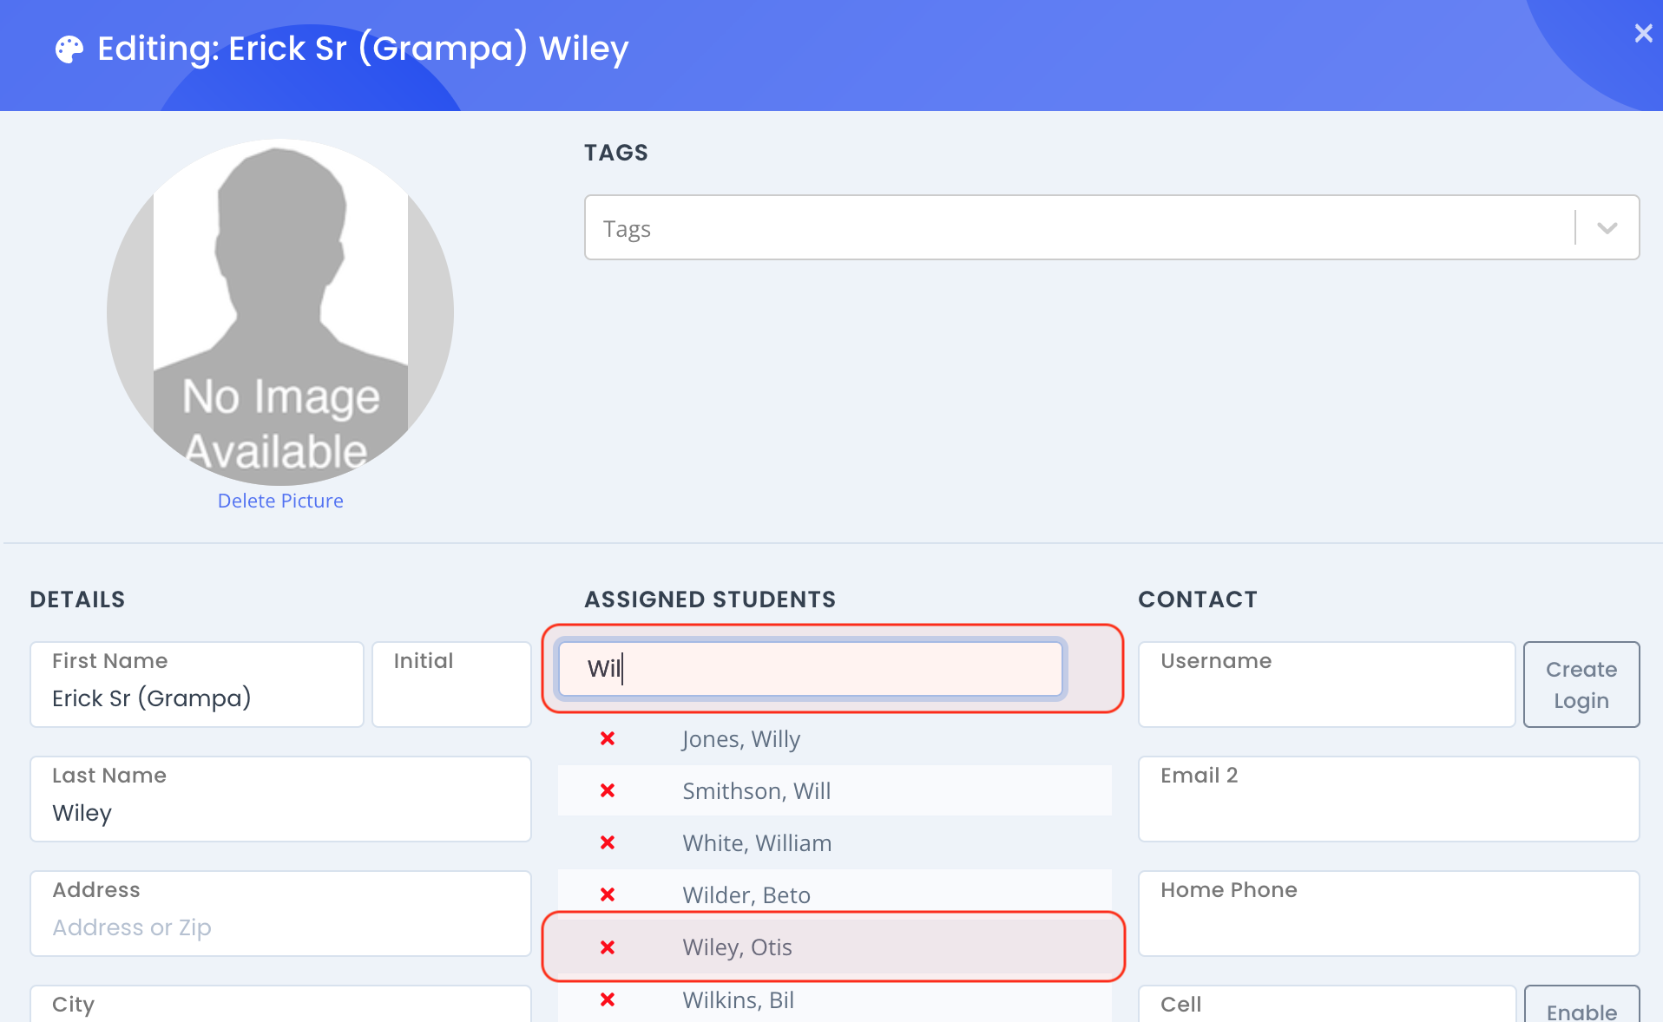The width and height of the screenshot is (1663, 1022).
Task: Select student Smithson, Will from results
Action: (x=756, y=791)
